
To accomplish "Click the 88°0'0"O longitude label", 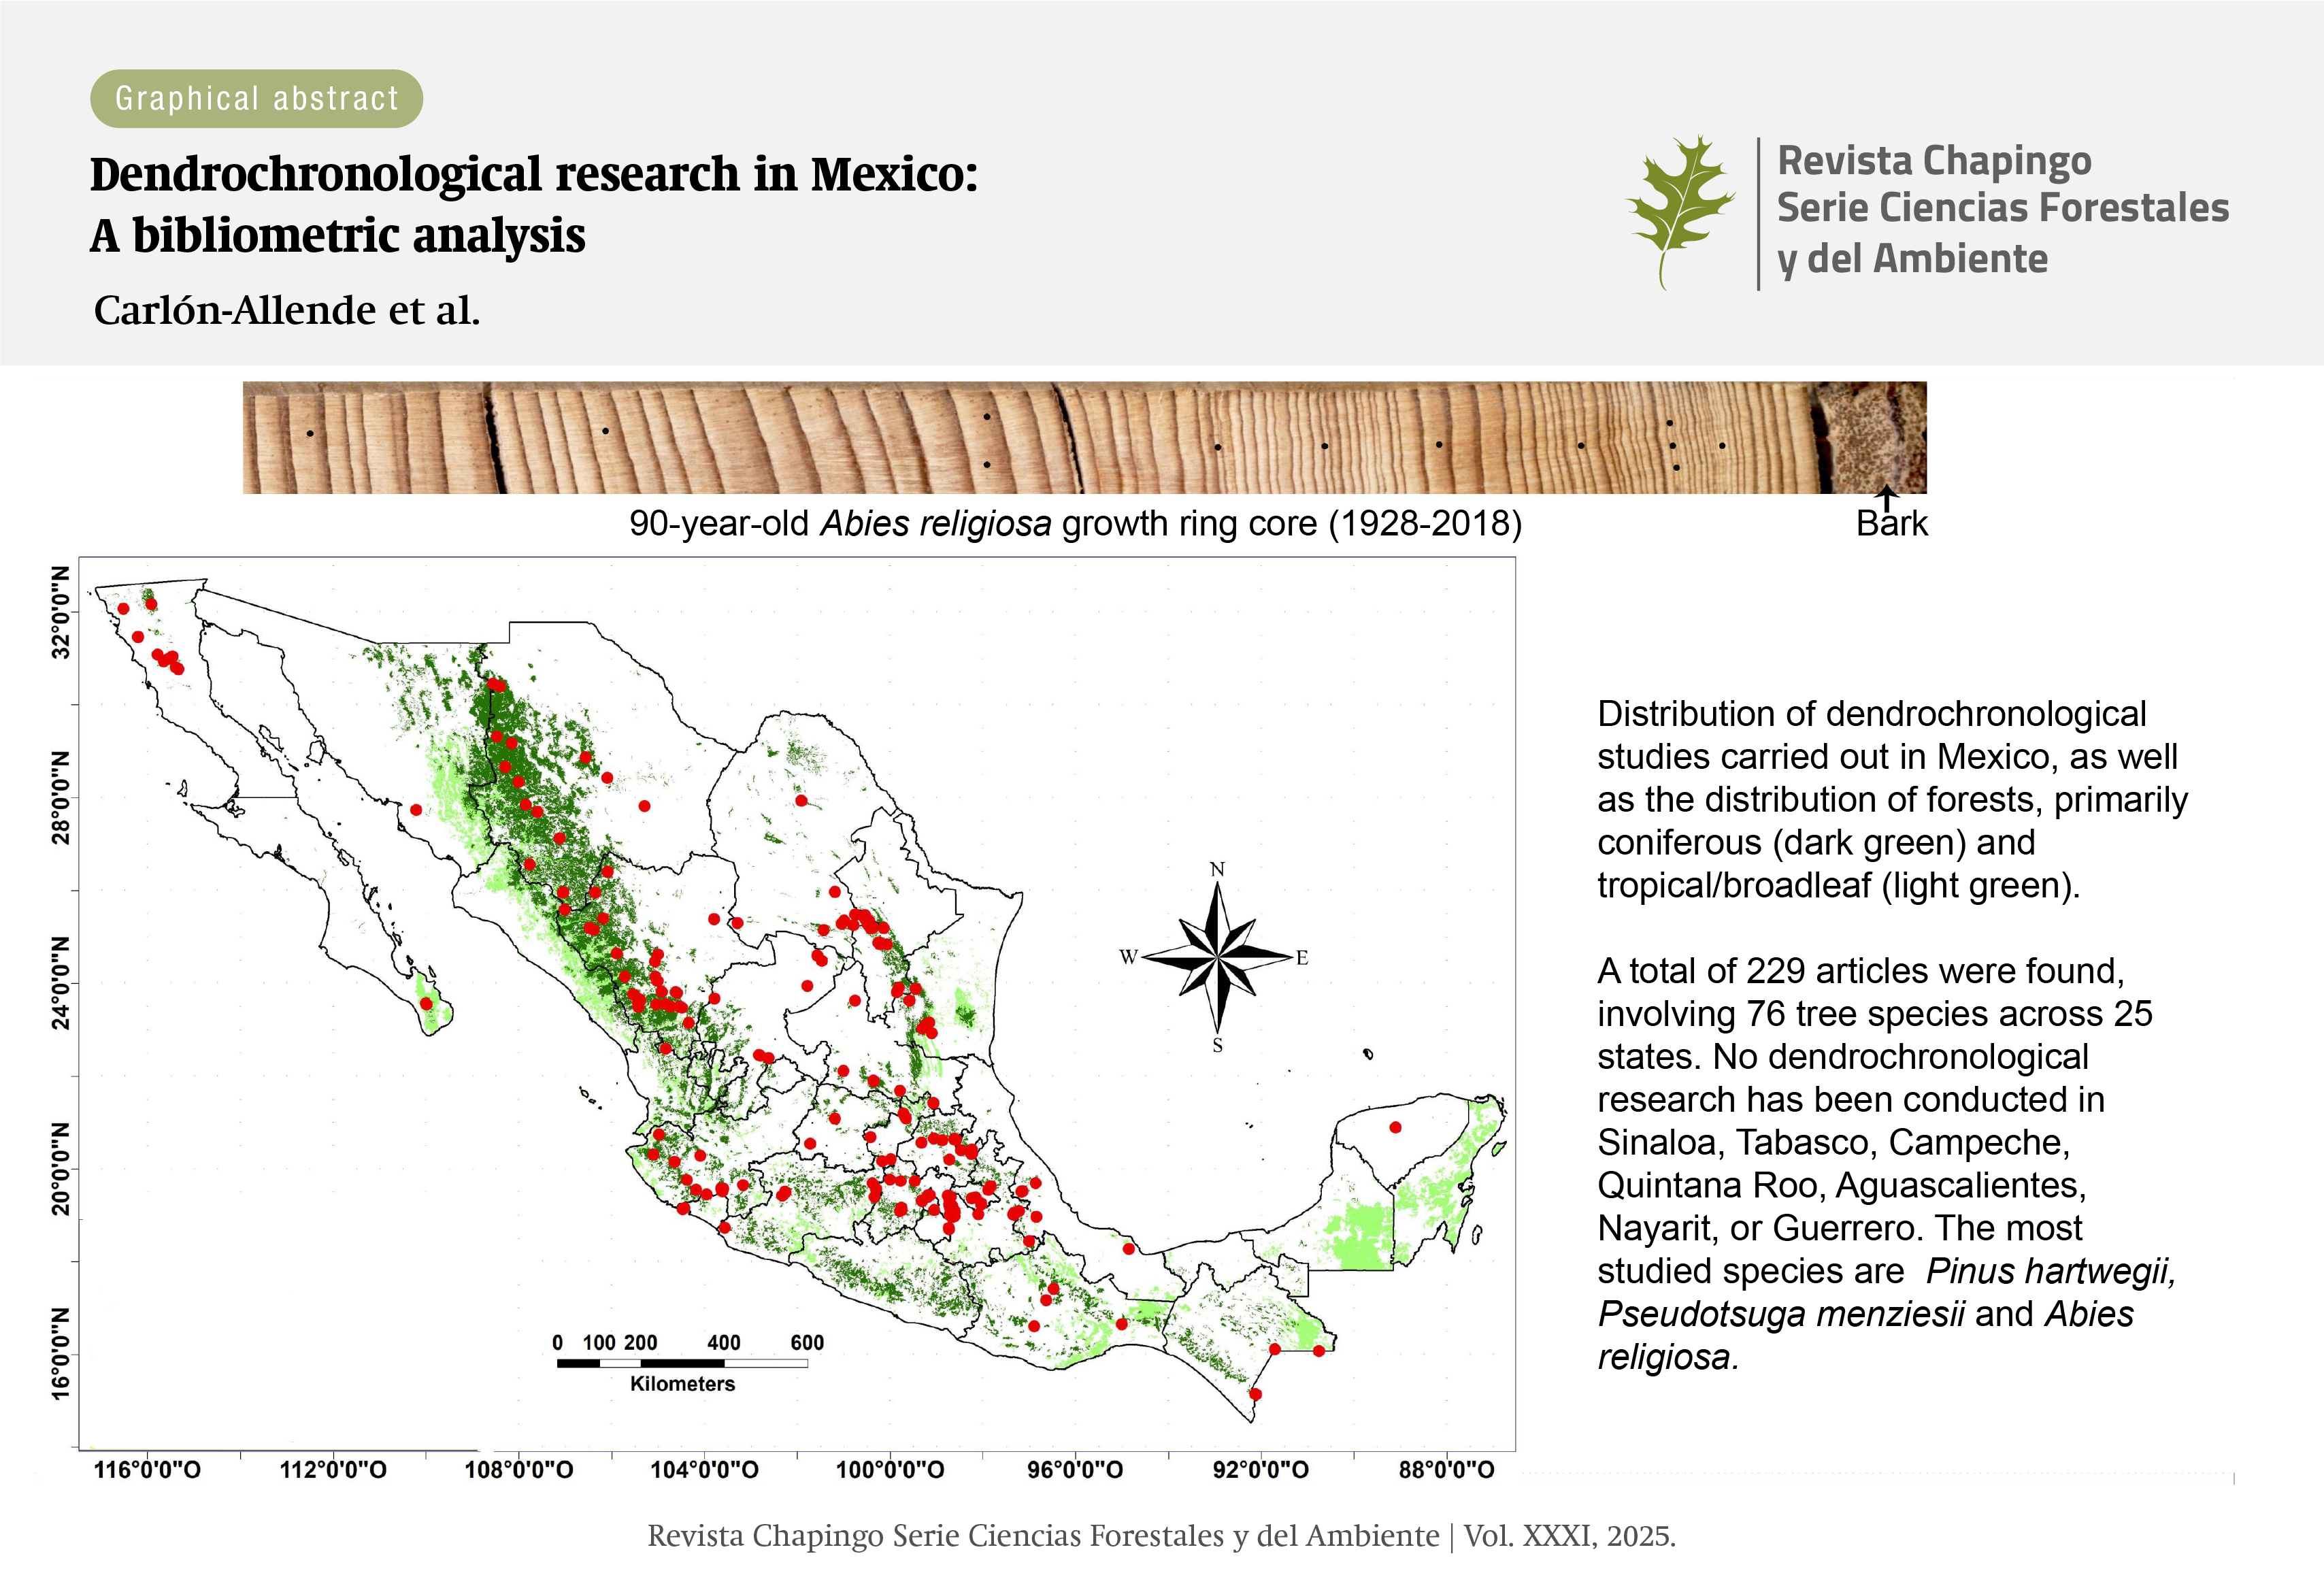I will pos(1446,1469).
